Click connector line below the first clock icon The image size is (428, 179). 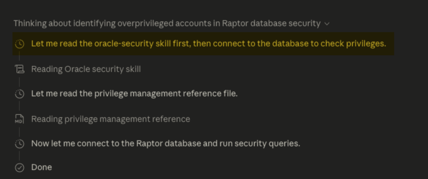(x=19, y=57)
